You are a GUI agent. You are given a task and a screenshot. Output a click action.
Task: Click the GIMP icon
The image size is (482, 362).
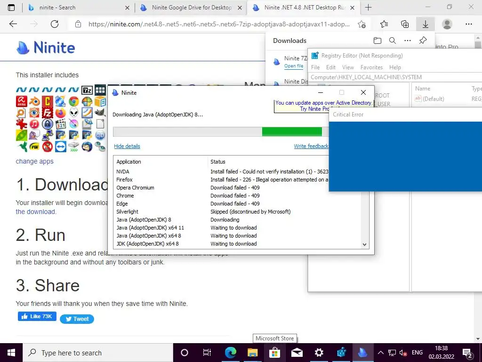[x=100, y=113]
